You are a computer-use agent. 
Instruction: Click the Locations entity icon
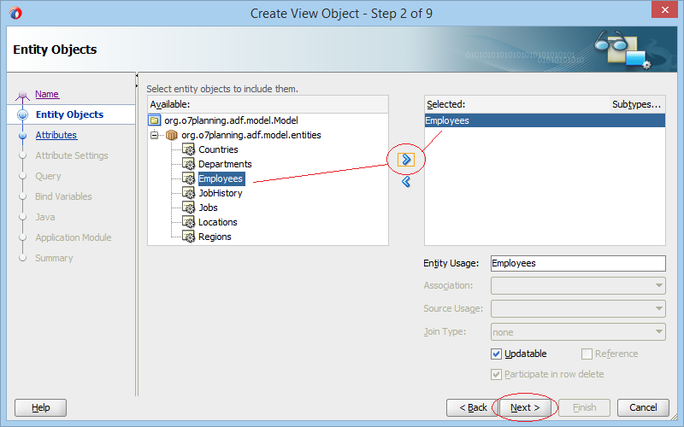pyautogui.click(x=188, y=222)
